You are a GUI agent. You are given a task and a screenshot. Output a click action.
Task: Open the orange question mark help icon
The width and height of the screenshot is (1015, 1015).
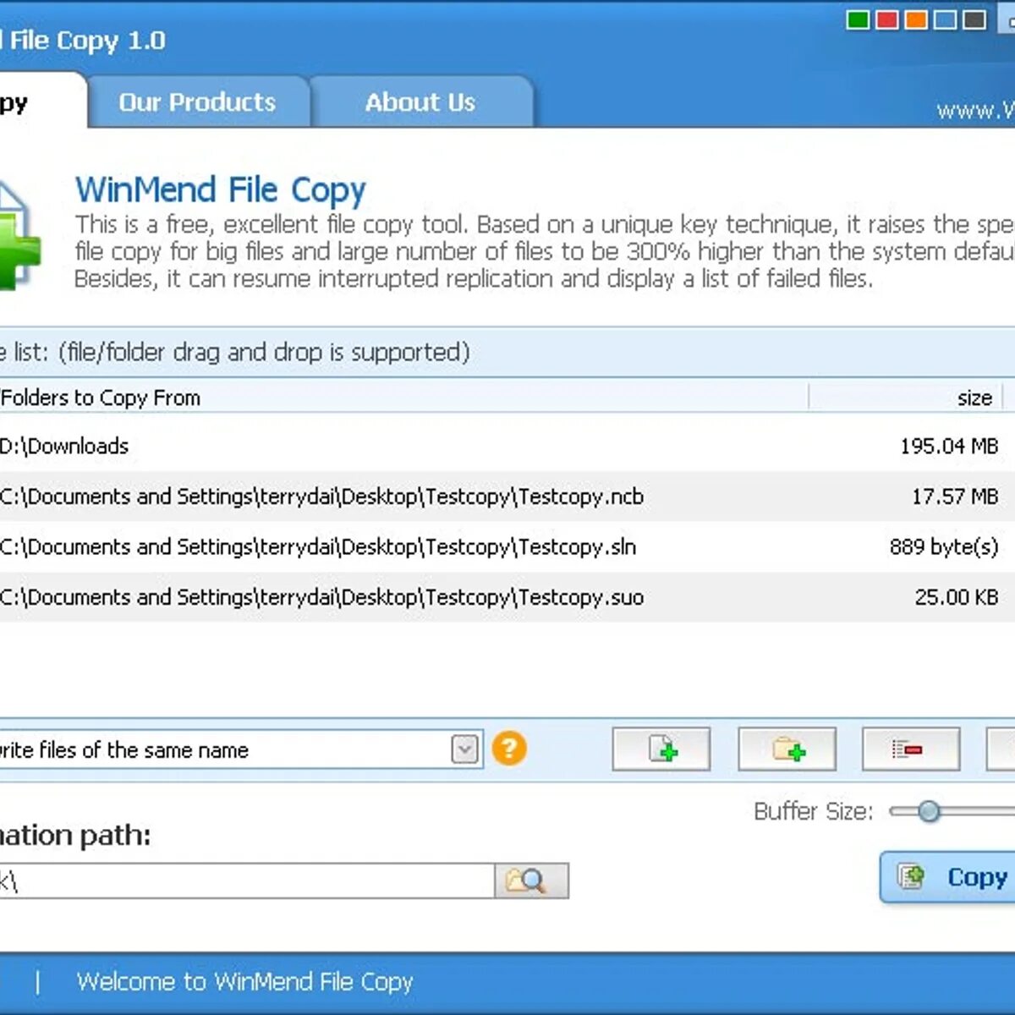click(509, 749)
